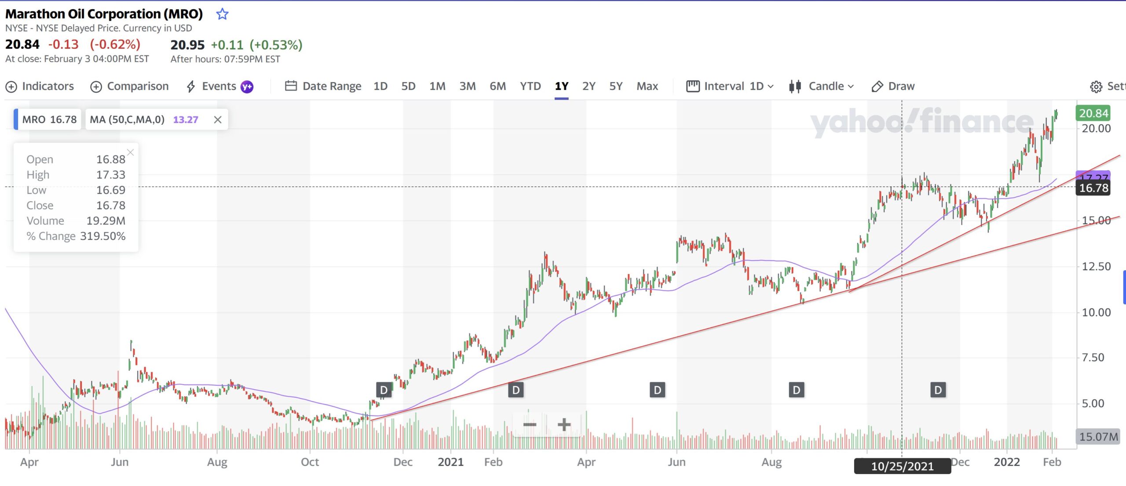Click the Indicators button label
This screenshot has height=486, width=1126.
click(x=48, y=86)
